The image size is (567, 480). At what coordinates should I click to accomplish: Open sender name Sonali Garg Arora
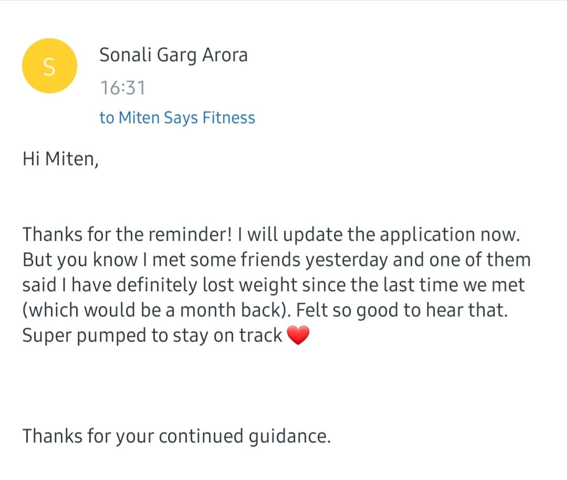173,56
